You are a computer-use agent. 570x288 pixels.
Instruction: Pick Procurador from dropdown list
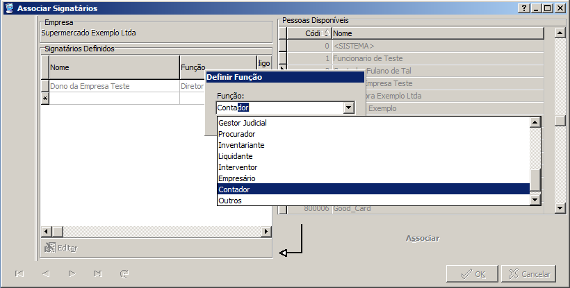[373, 134]
